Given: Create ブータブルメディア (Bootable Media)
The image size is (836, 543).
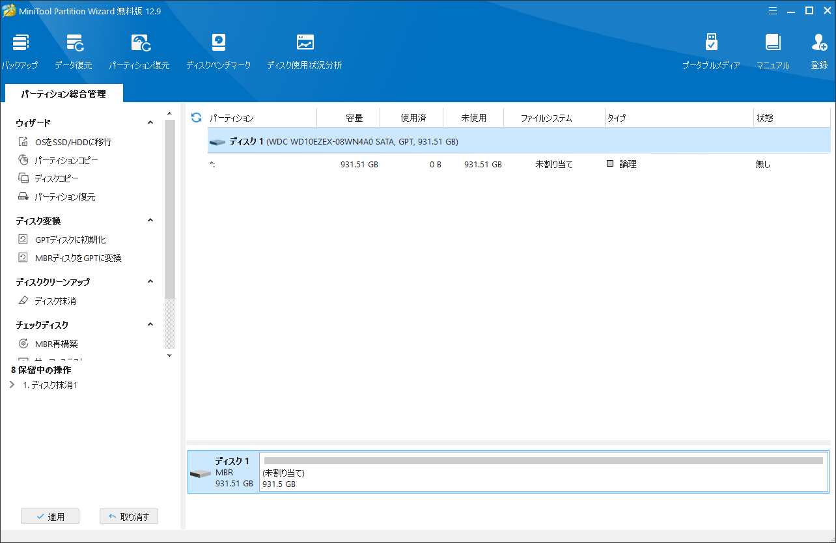Looking at the screenshot, I should click(x=711, y=51).
